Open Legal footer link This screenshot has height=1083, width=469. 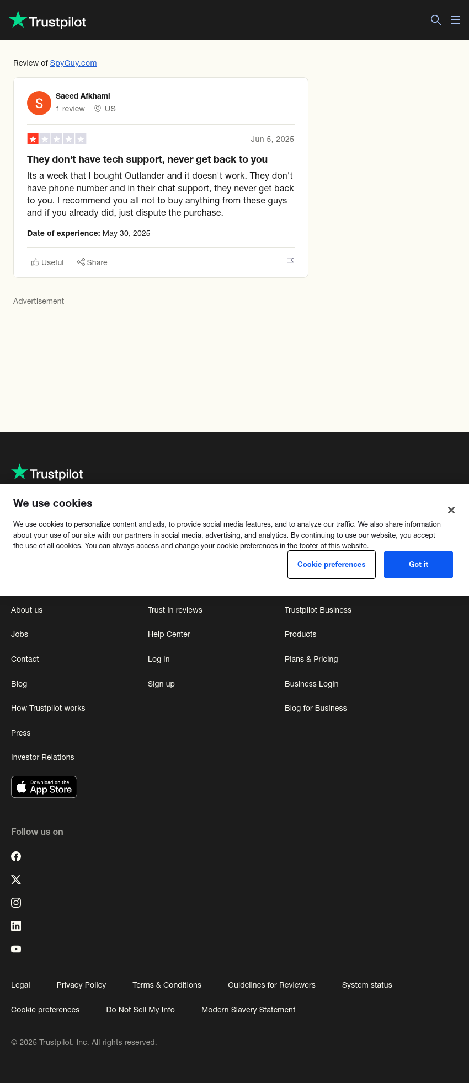[20, 985]
